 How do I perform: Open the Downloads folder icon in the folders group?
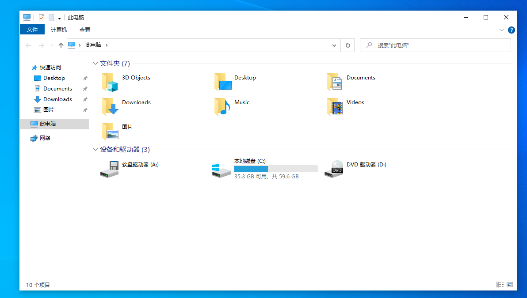tap(110, 107)
